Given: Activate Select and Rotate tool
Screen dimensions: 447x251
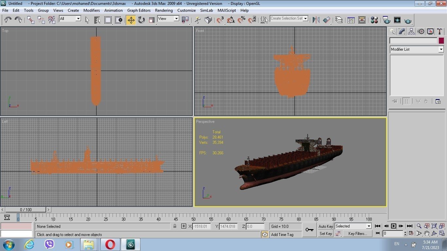Looking at the screenshot, I should (x=141, y=20).
